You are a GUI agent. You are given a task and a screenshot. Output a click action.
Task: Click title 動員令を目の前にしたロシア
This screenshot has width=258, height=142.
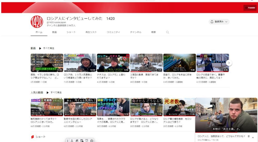(x=78, y=120)
